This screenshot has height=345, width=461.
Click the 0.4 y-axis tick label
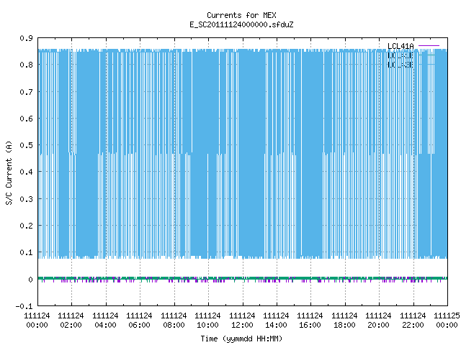(x=26, y=172)
